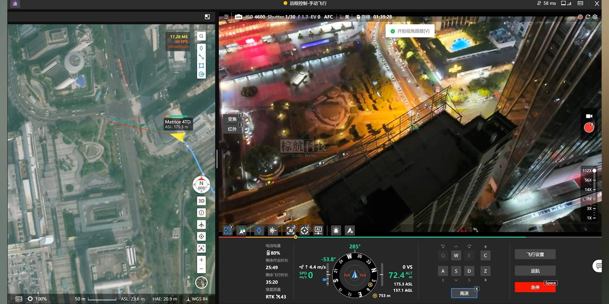The image size is (609, 304).
Task: Toggle the red video record button
Action: pyautogui.click(x=589, y=128)
